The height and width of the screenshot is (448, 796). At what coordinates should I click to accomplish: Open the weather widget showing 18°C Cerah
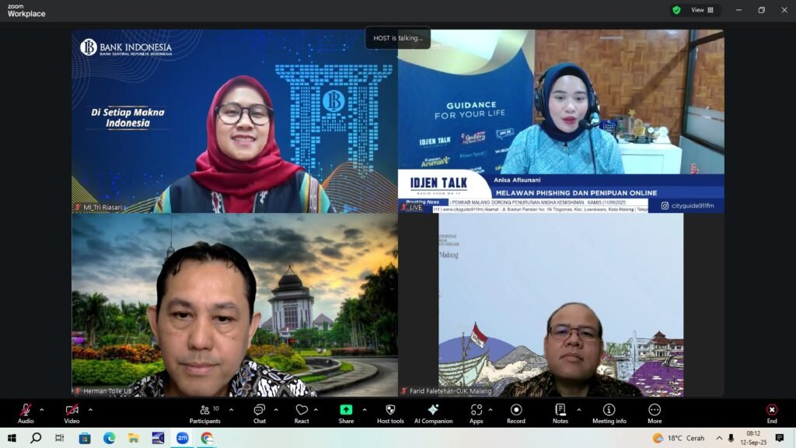pos(679,438)
